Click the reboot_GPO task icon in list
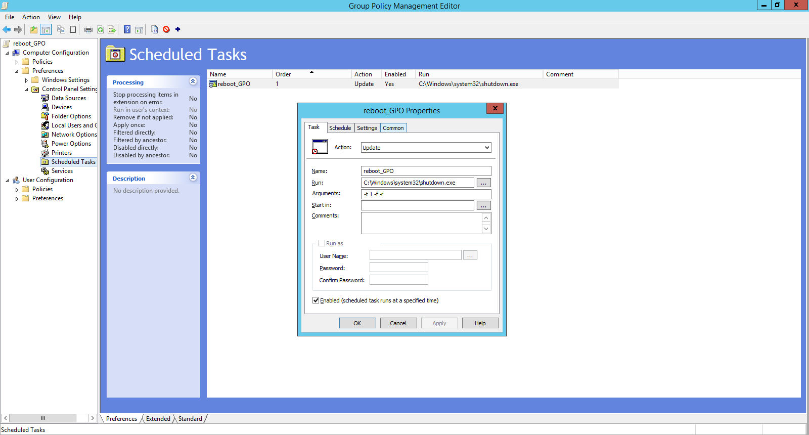 [213, 84]
